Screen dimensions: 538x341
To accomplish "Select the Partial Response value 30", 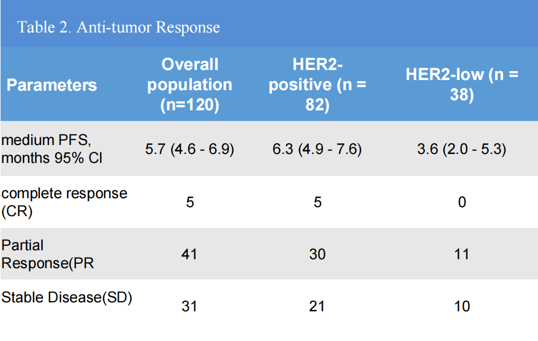I will [317, 254].
